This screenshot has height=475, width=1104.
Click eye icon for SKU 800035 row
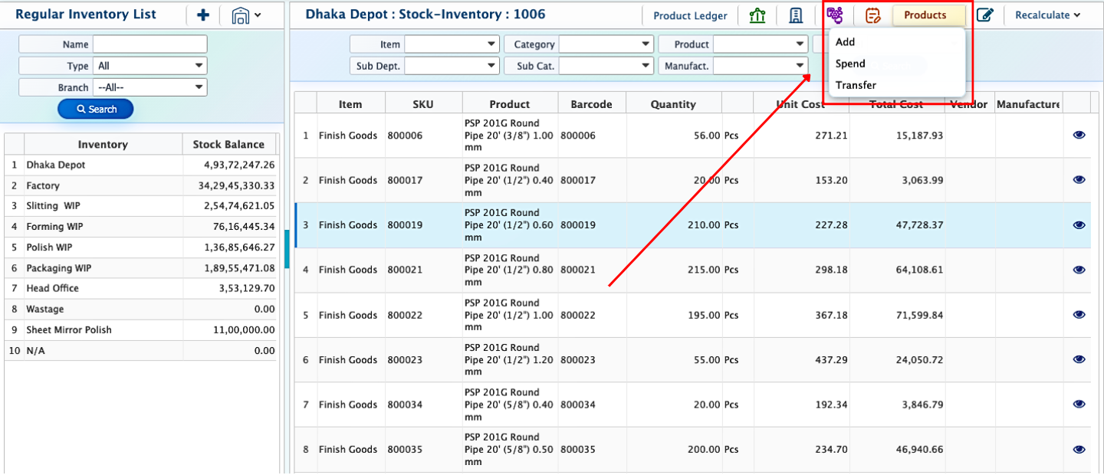1079,450
